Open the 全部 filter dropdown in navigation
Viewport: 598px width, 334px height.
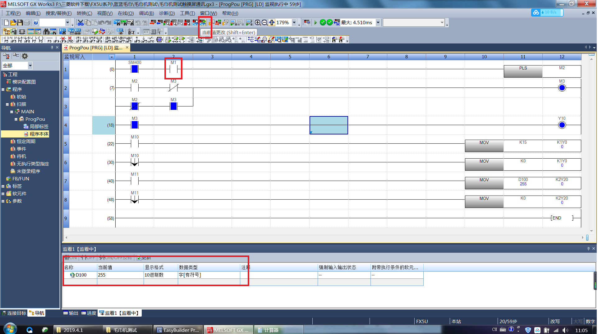click(30, 65)
